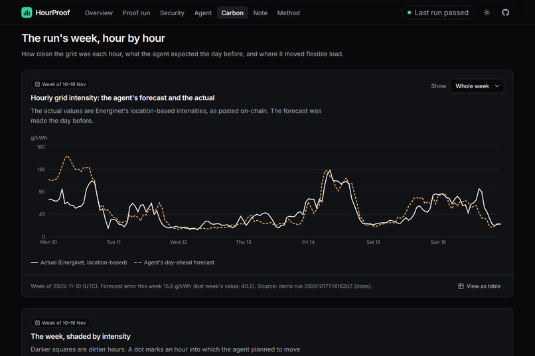Click the Week of 10–16 Nov badge in chart card
The width and height of the screenshot is (535, 356).
coord(60,84)
